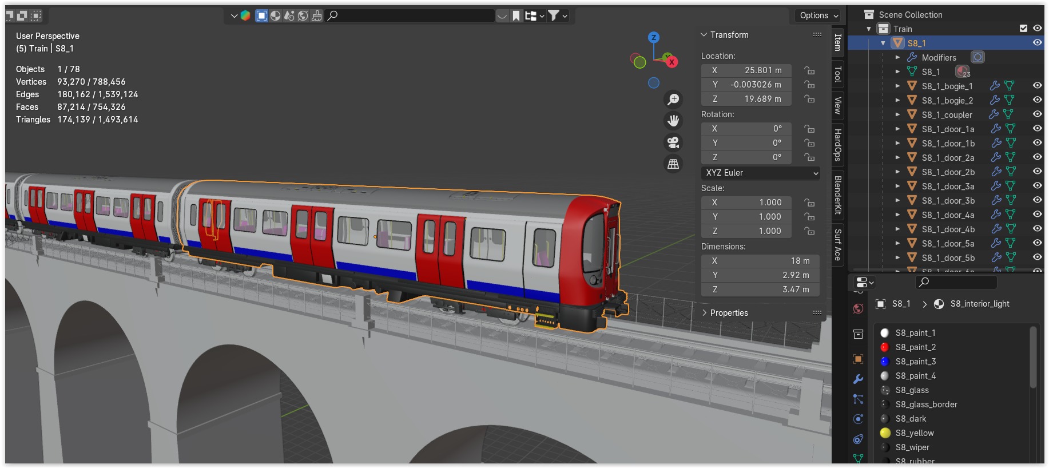Screen dimensions: 1049x468
Task: Open the BlenderKit sidebar tab
Action: [x=837, y=195]
